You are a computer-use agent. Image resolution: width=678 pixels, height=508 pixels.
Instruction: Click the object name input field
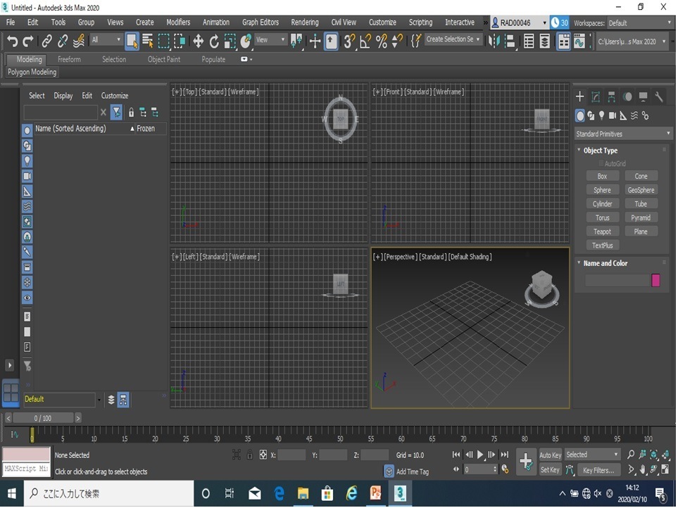click(x=617, y=280)
